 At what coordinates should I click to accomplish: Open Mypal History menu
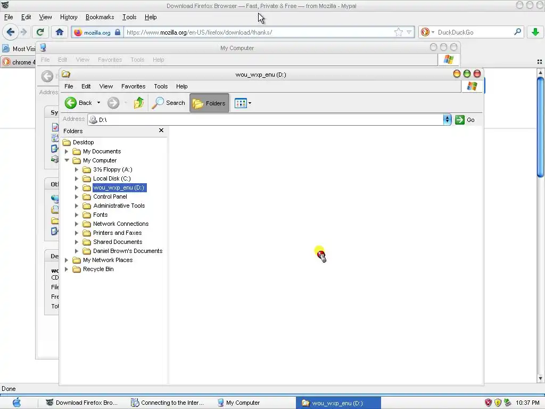pyautogui.click(x=69, y=17)
